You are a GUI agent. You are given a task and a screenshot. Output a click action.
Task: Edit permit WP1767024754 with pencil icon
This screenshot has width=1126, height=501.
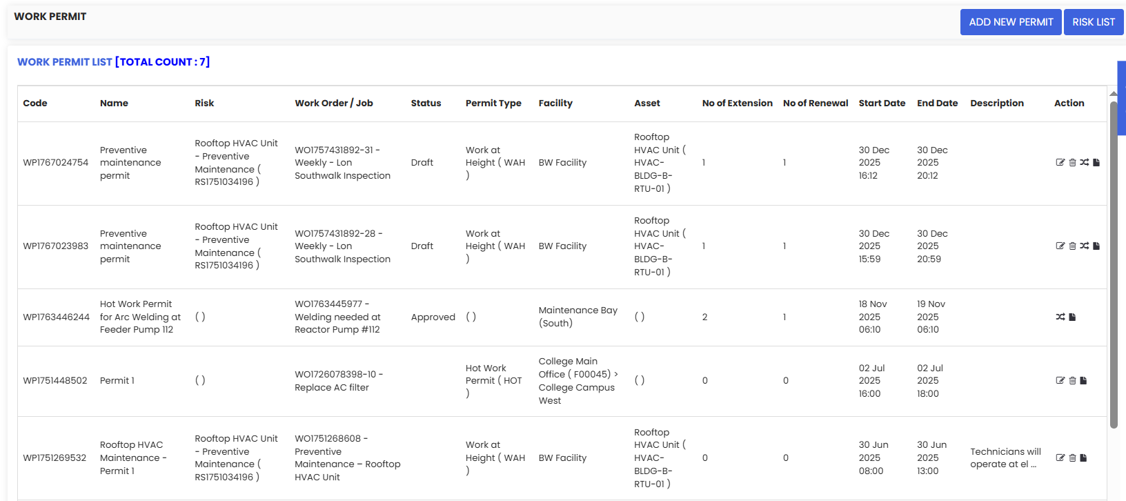(1060, 163)
